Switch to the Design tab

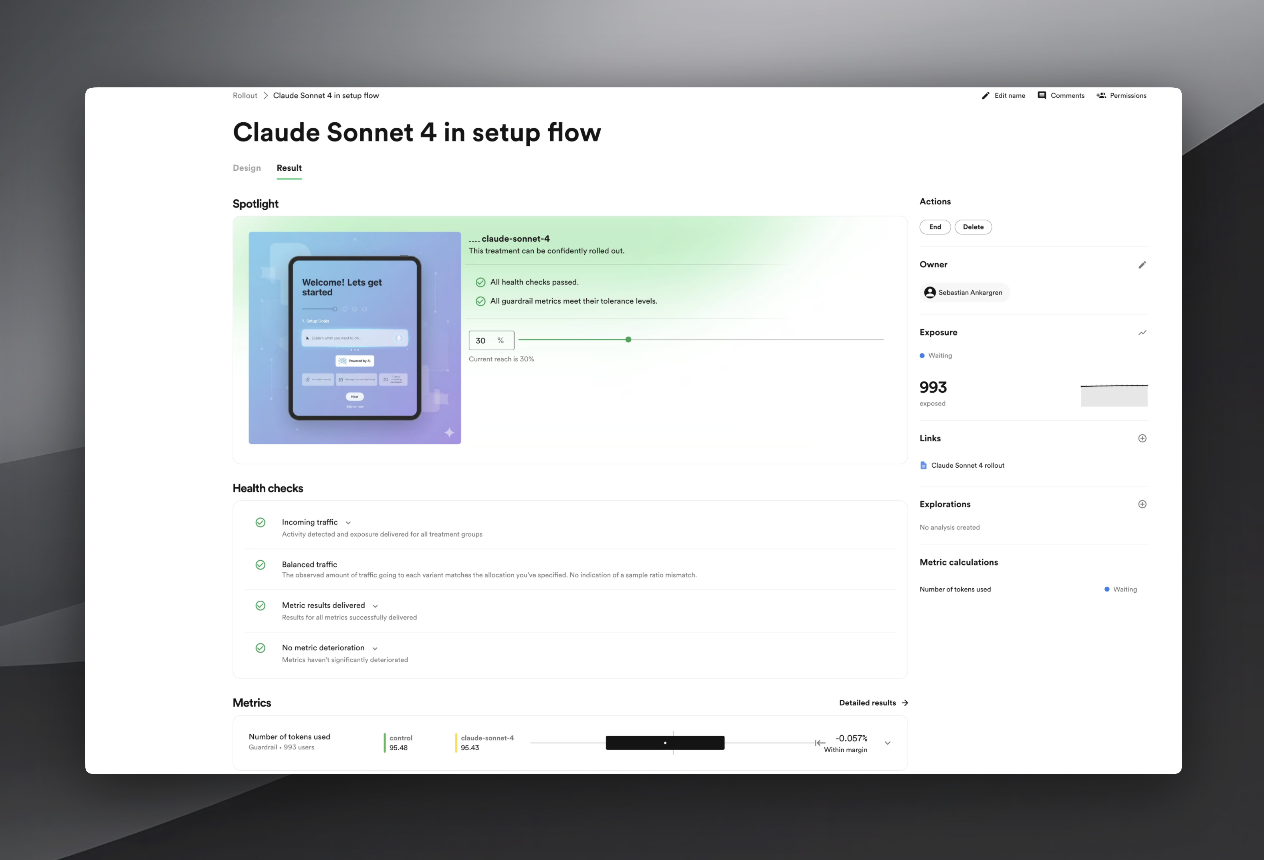[247, 168]
